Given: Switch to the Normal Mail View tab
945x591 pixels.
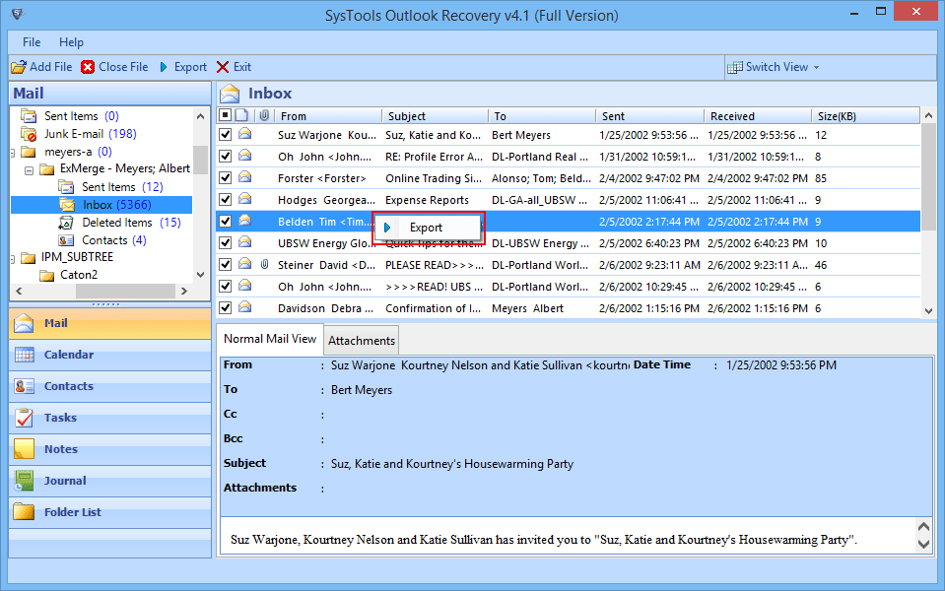Looking at the screenshot, I should (270, 339).
